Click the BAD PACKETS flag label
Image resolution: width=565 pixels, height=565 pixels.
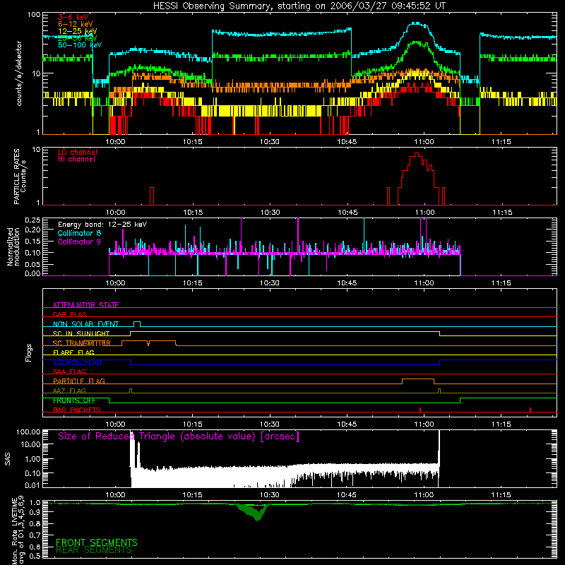(x=77, y=410)
